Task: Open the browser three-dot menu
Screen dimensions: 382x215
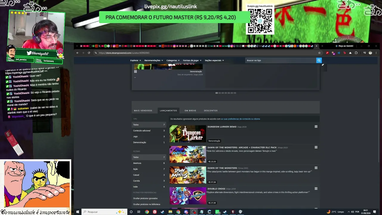Action: coord(376,53)
